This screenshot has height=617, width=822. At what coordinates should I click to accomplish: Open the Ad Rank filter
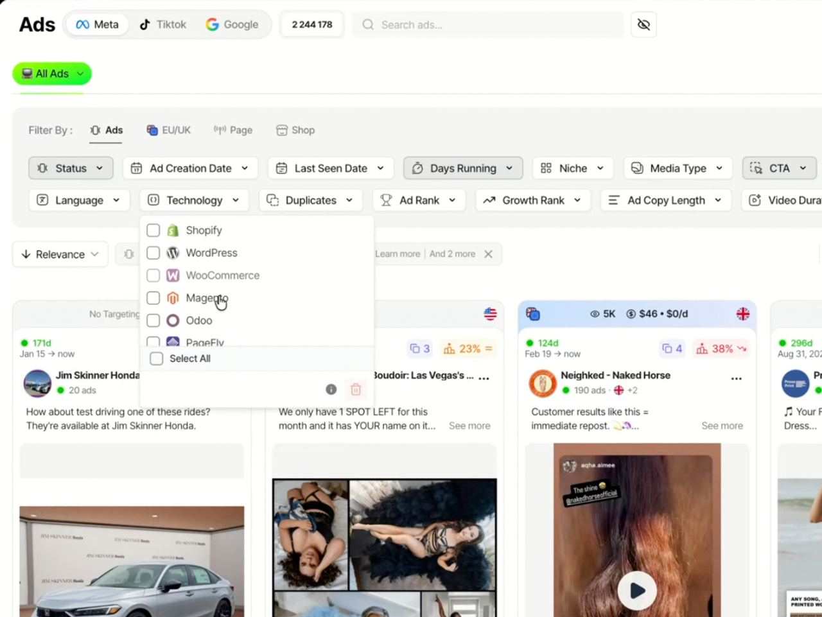tap(419, 200)
